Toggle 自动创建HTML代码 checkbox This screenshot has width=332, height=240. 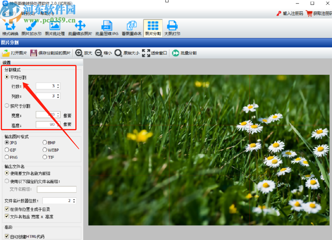(7, 236)
